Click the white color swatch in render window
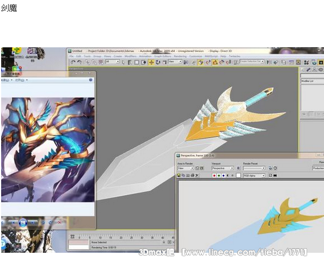The image size is (324, 262). (x=239, y=175)
